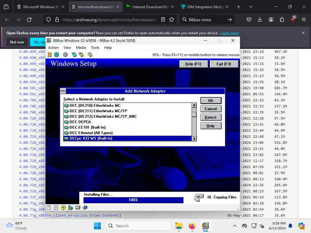The height and width of the screenshot is (233, 311).
Task: Click Exit (F3) in Windows Setup
Action: click(x=224, y=64)
